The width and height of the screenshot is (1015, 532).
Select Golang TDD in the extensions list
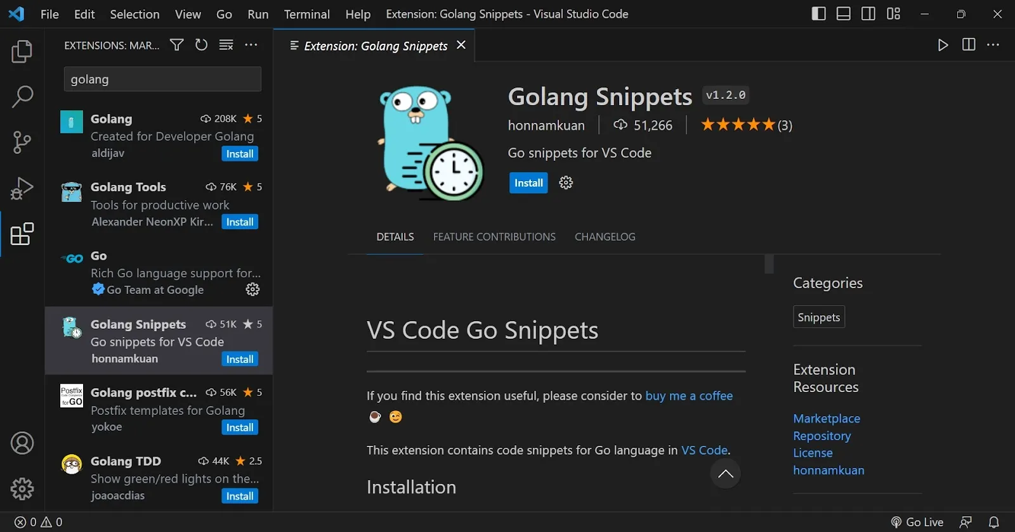click(x=159, y=478)
